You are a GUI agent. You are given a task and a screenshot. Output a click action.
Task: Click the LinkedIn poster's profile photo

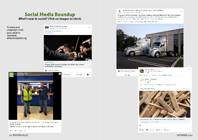pos(142,71)
